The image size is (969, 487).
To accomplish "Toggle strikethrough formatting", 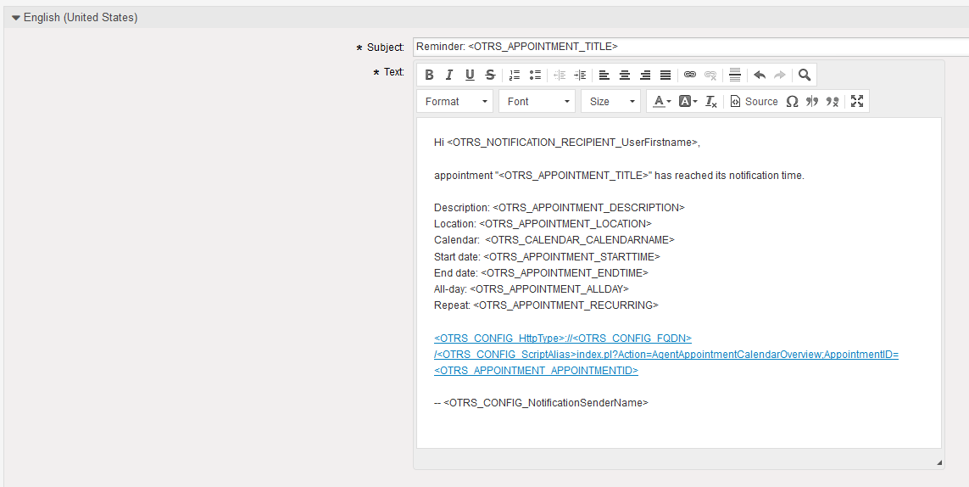I will (x=490, y=75).
